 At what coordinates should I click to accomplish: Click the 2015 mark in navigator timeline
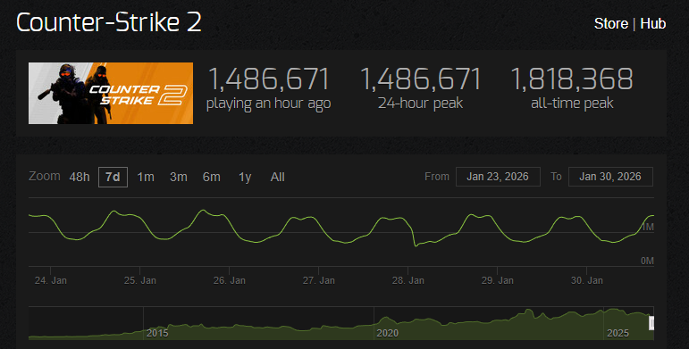tap(157, 333)
